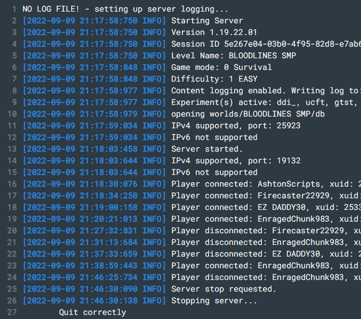Click the 'Server started.' message
Viewport: 361px width, 319px height.
pos(207,149)
